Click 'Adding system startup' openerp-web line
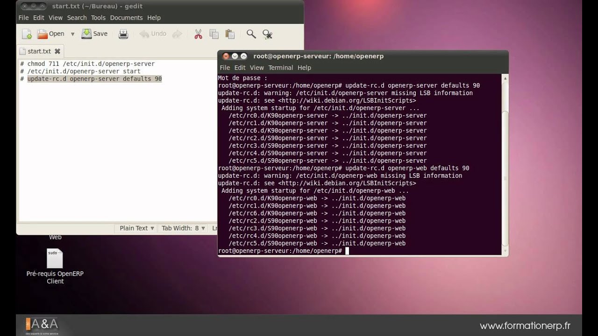Viewport: 598px width, 336px height. point(315,190)
